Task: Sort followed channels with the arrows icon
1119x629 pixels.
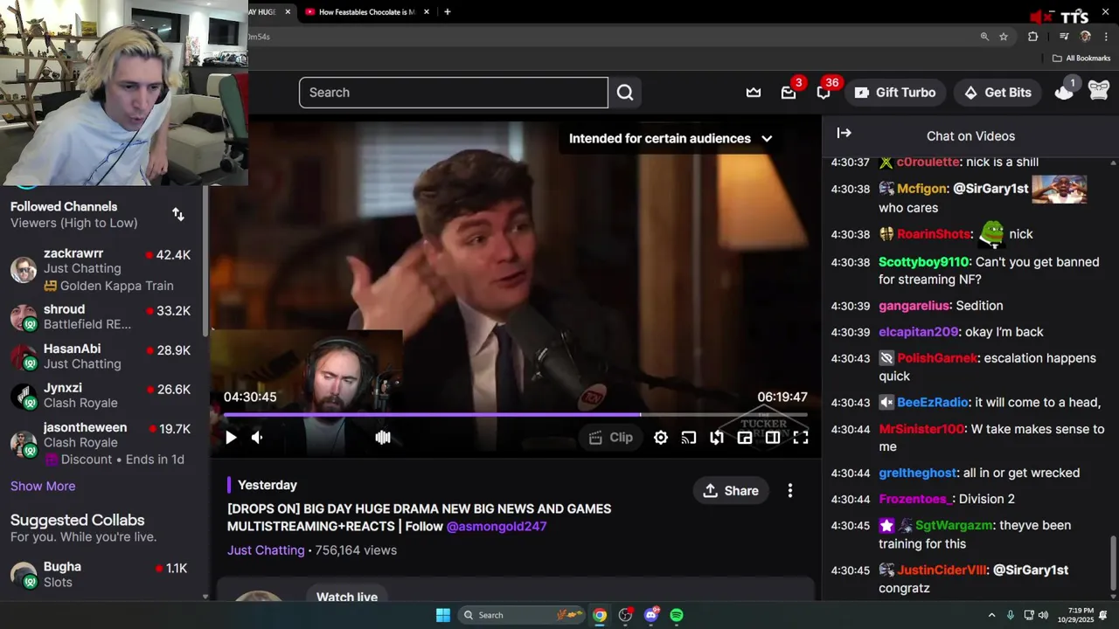Action: pos(178,214)
